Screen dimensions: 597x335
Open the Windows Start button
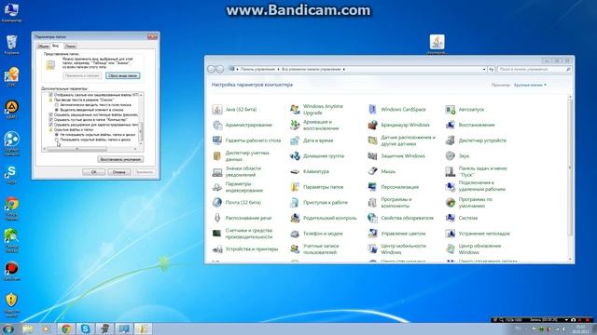(8, 328)
